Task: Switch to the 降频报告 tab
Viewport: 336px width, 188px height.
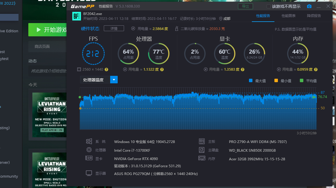Action: (314, 16)
